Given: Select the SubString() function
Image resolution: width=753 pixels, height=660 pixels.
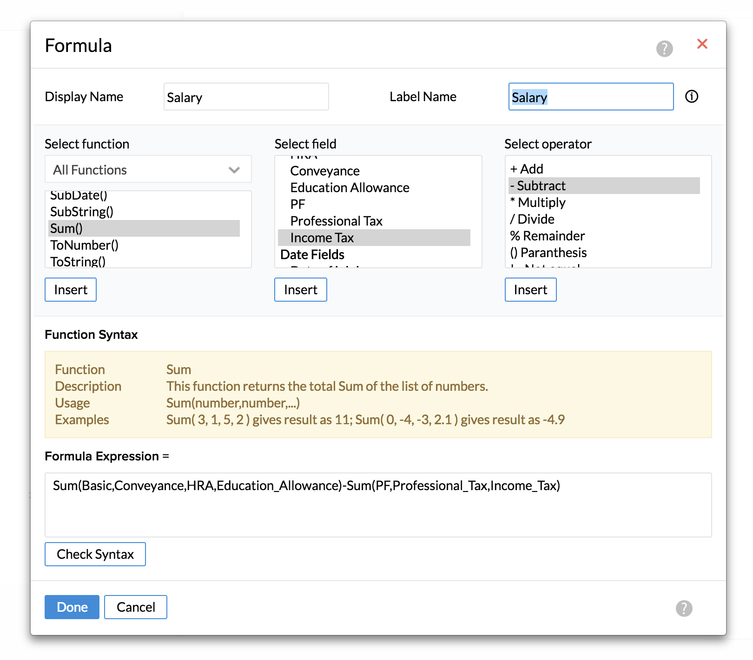Looking at the screenshot, I should pyautogui.click(x=82, y=212).
